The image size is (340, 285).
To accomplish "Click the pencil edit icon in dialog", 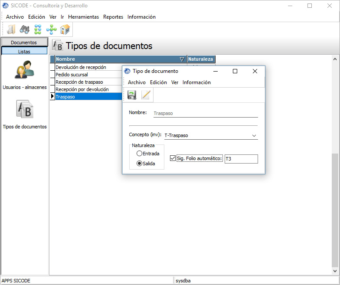I will (x=145, y=95).
